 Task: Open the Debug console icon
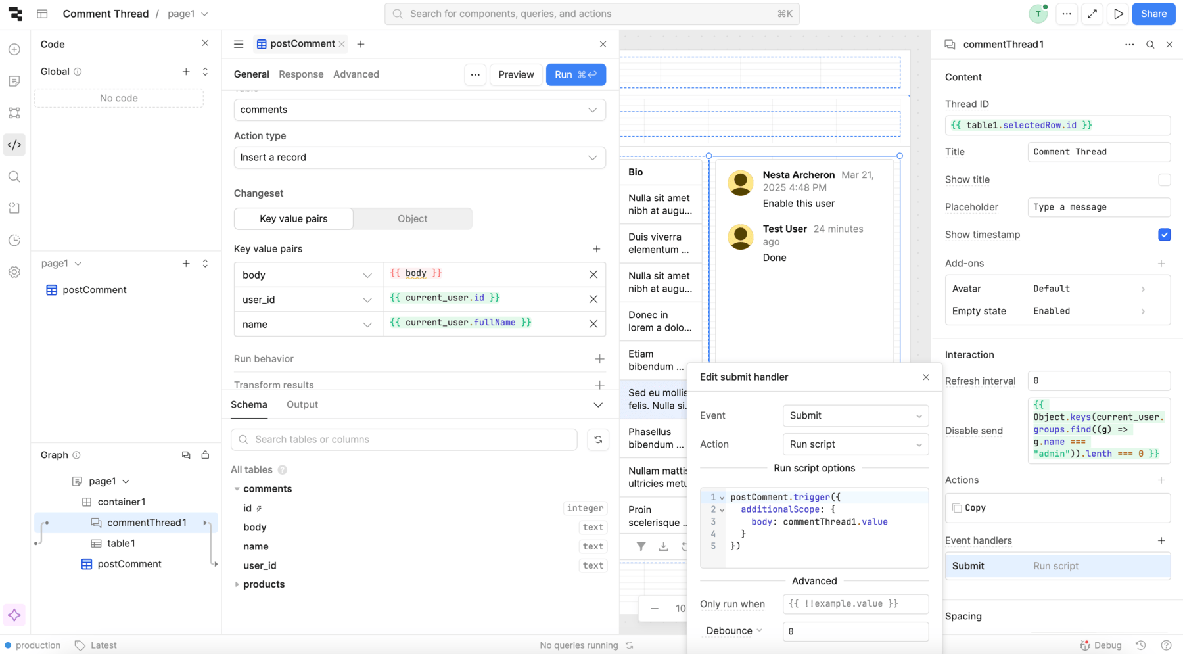click(1101, 645)
